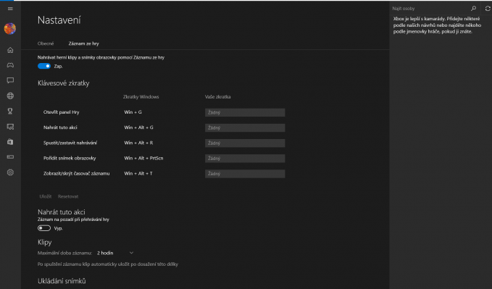Click the Klipy section heading

[x=44, y=242]
